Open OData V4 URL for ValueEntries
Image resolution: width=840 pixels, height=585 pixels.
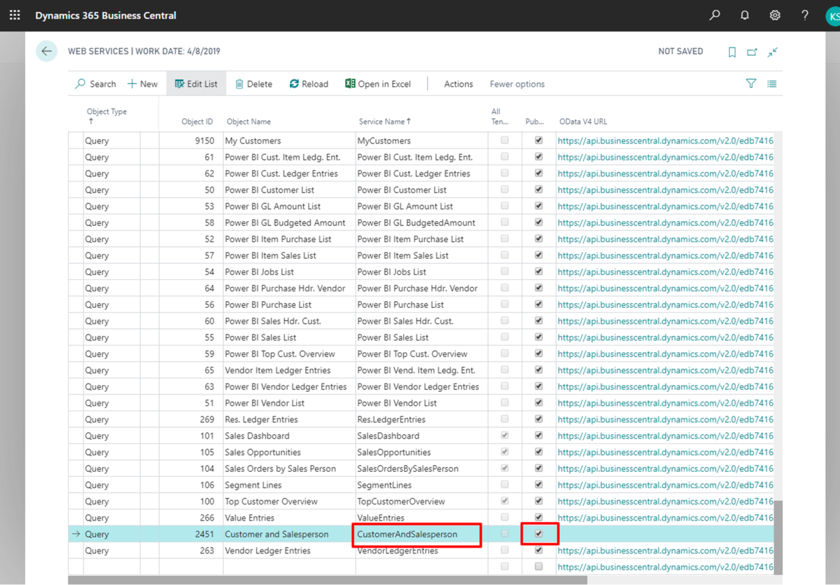tap(665, 518)
